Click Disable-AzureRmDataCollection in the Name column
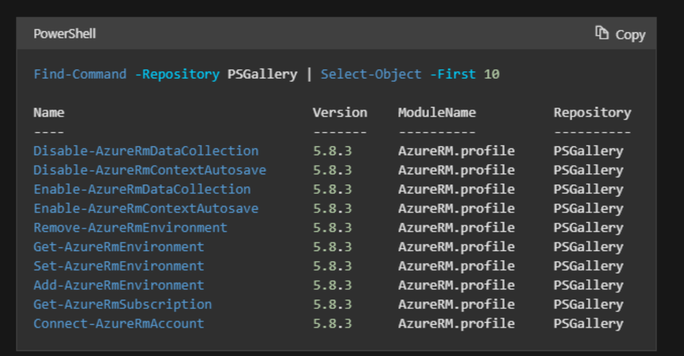 146,151
